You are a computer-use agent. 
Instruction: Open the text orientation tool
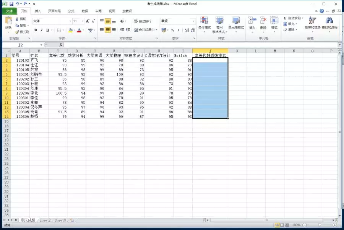click(x=122, y=21)
